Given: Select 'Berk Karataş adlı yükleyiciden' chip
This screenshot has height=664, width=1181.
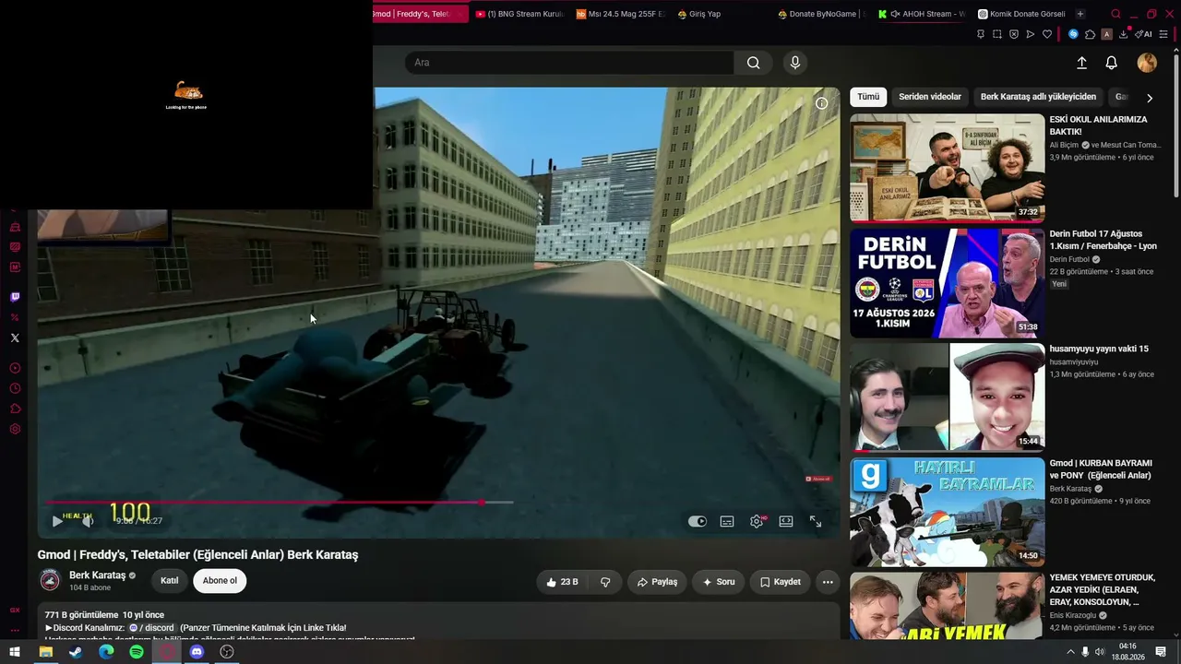Looking at the screenshot, I should 1038,97.
